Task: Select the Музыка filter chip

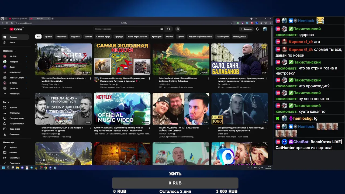Action: coord(48,37)
